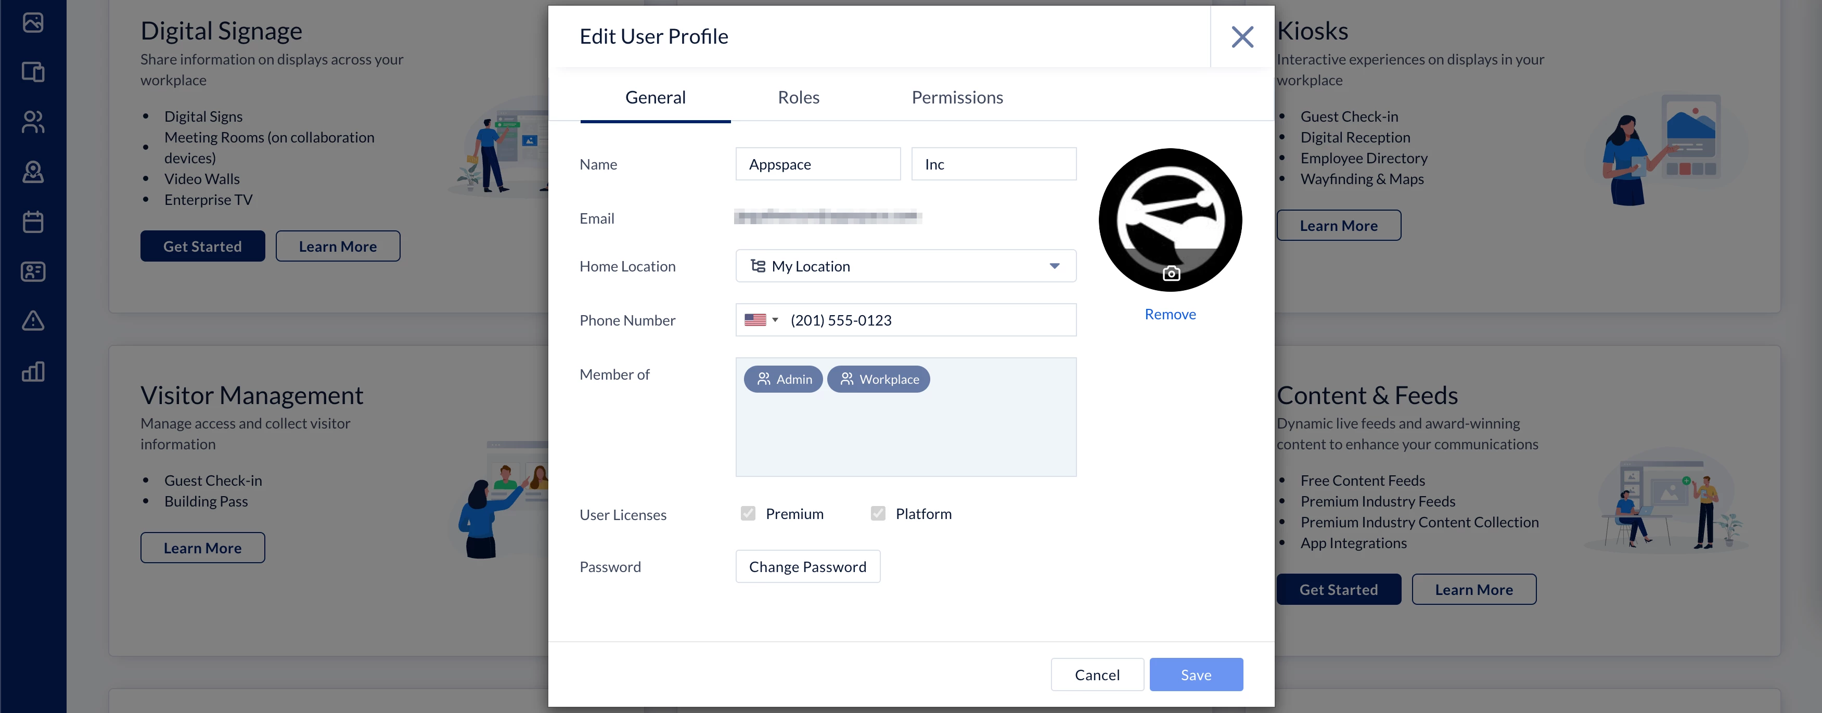Toggle the Premium license checkbox

coord(748,513)
